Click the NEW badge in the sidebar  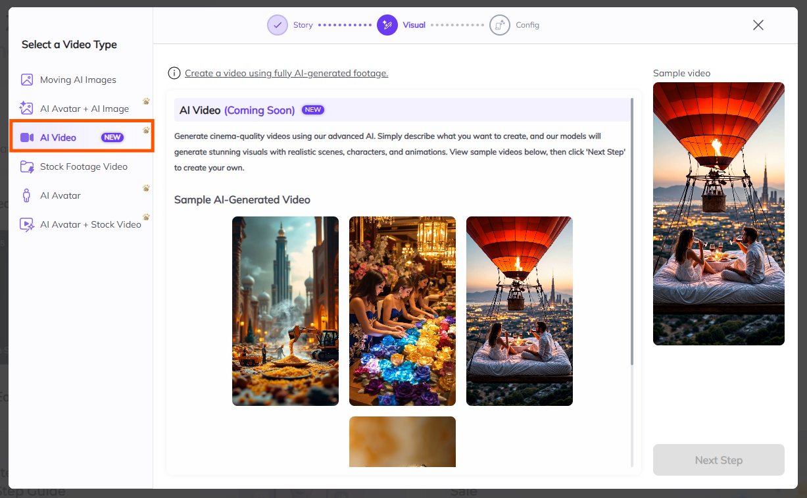pos(112,137)
